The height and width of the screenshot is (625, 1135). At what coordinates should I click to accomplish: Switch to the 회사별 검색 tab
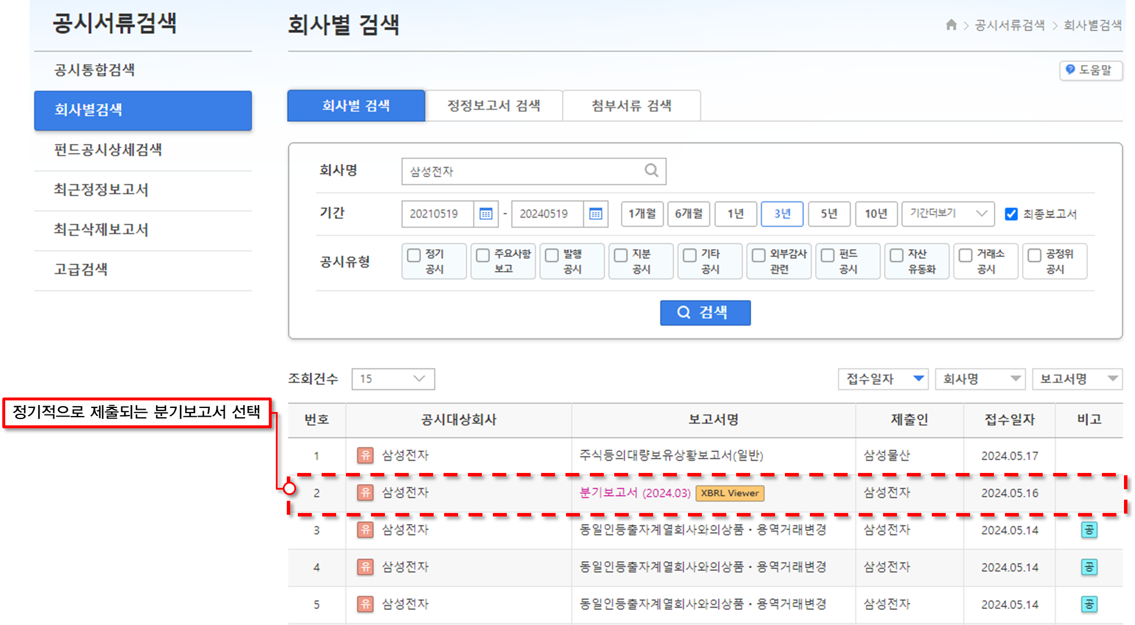coord(356,106)
